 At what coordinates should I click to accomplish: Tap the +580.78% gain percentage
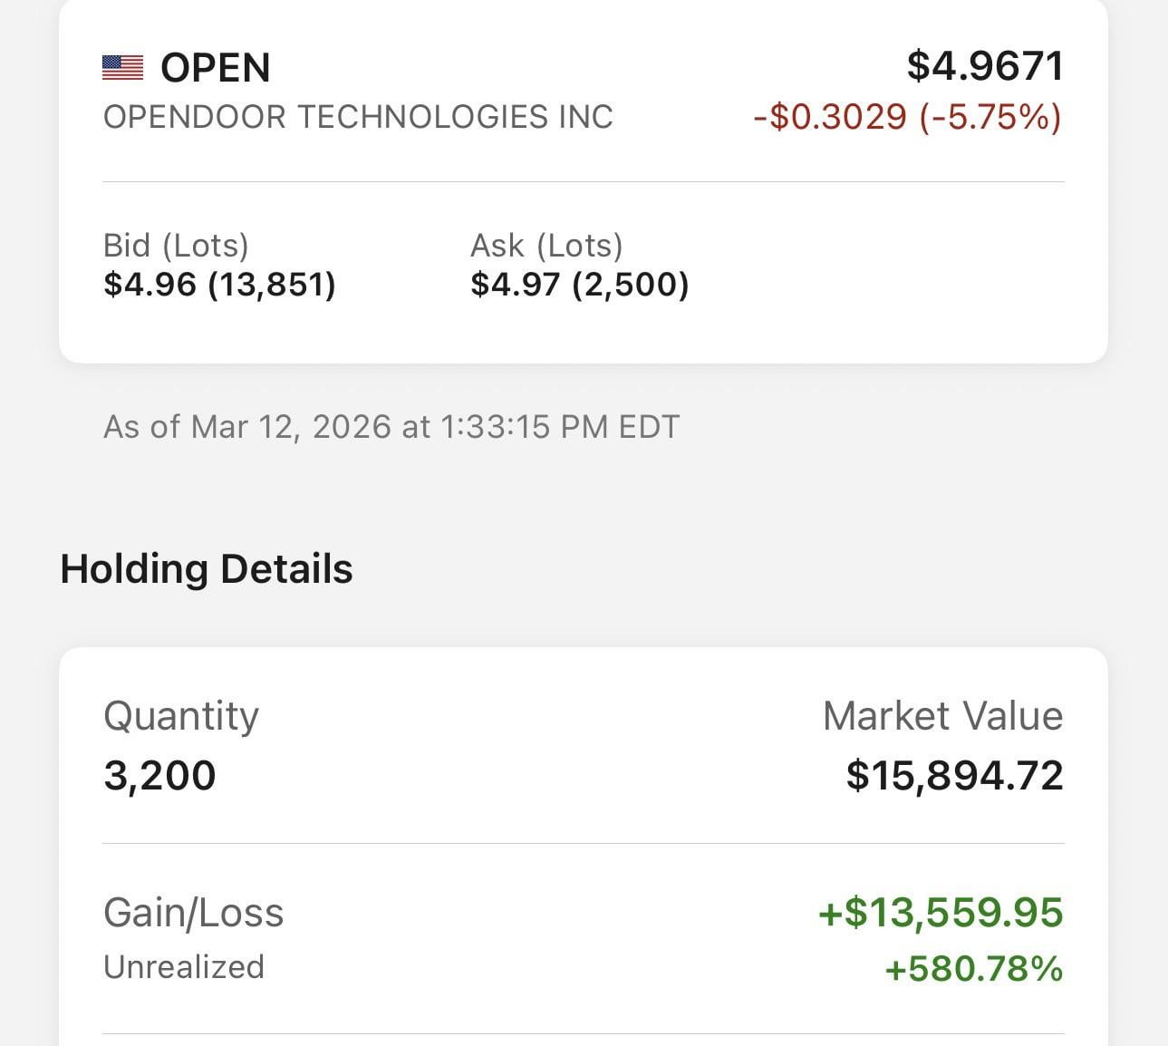[974, 969]
